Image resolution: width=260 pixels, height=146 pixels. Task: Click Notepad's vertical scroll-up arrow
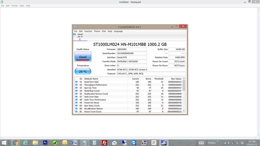pyautogui.click(x=258, y=9)
